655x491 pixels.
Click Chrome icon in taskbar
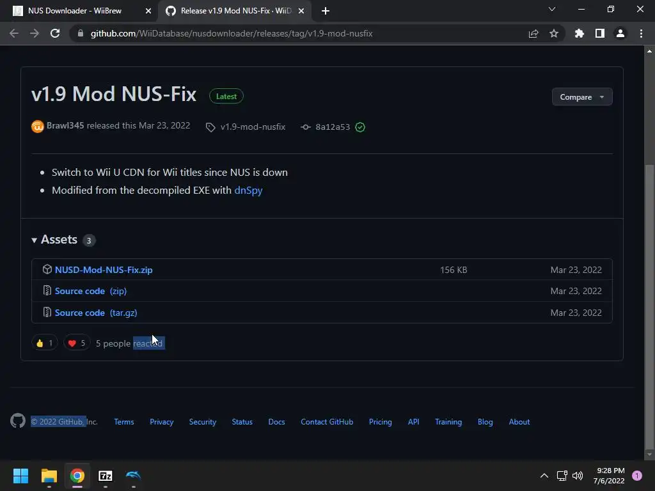77,476
